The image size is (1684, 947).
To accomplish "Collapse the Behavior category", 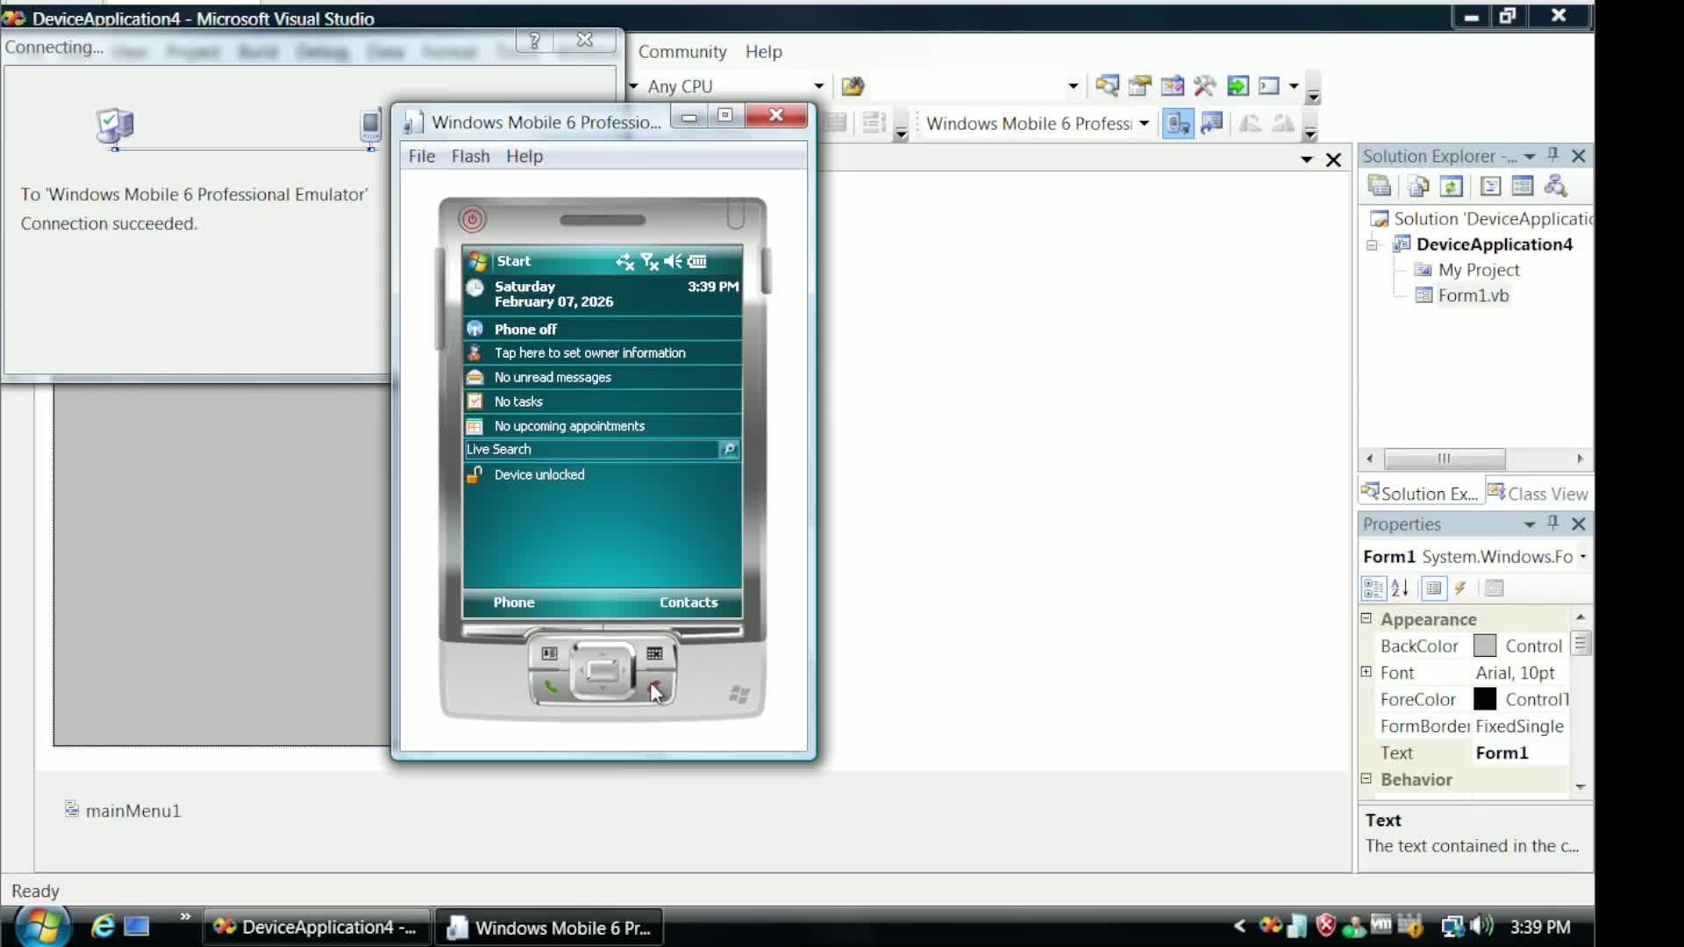I will pyautogui.click(x=1366, y=779).
